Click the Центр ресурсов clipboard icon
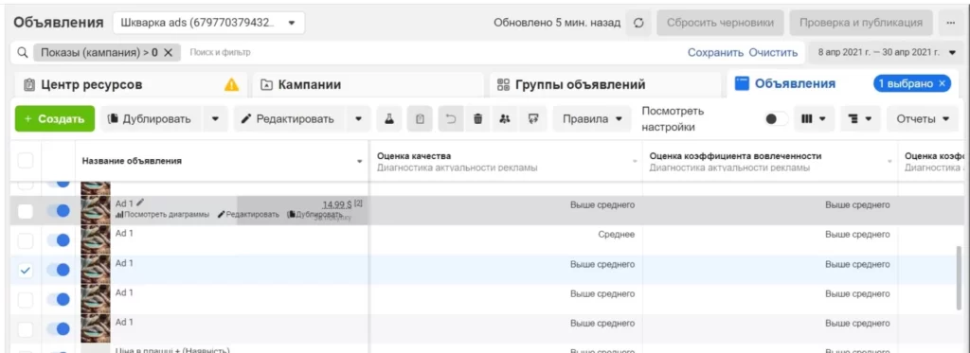 point(29,84)
